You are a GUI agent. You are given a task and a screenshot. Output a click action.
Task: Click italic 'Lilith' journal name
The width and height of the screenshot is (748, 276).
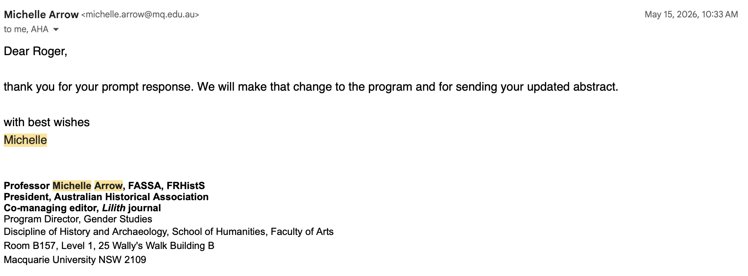[x=114, y=208]
